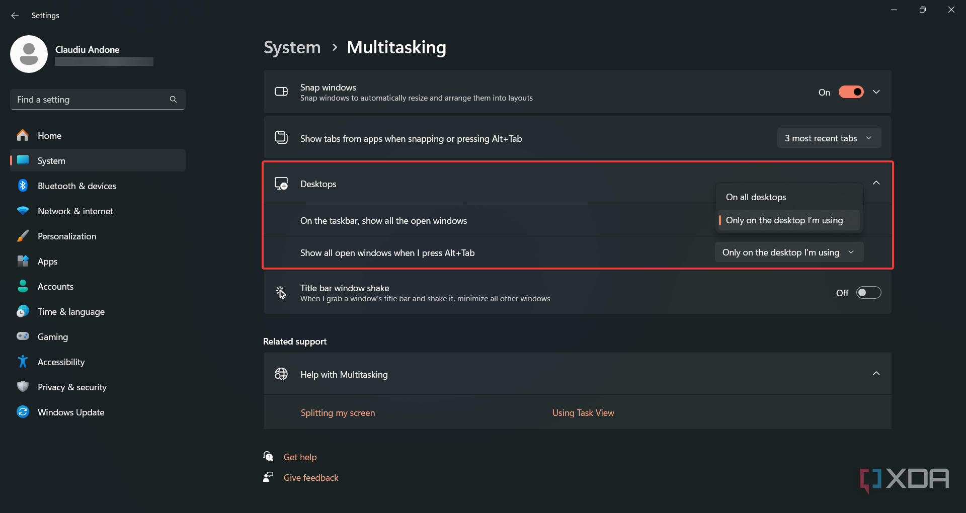The height and width of the screenshot is (513, 966).
Task: Click the back arrow in Settings
Action: point(15,16)
